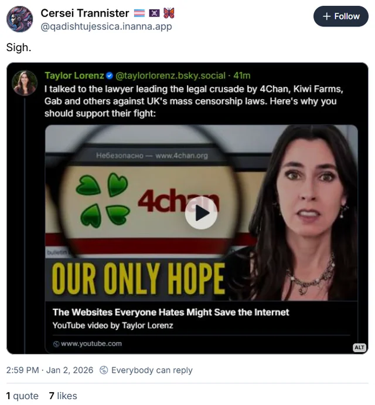Image resolution: width=375 pixels, height=405 pixels.
Task: Open 'The Websites Everyone Hates' video title
Action: tap(171, 312)
